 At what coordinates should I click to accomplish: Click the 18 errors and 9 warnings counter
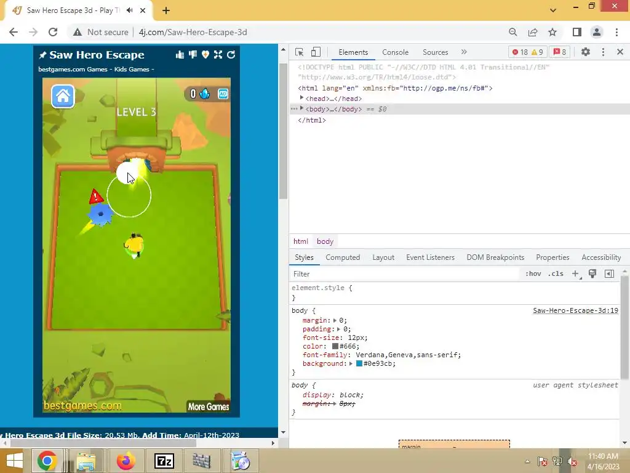click(x=527, y=52)
